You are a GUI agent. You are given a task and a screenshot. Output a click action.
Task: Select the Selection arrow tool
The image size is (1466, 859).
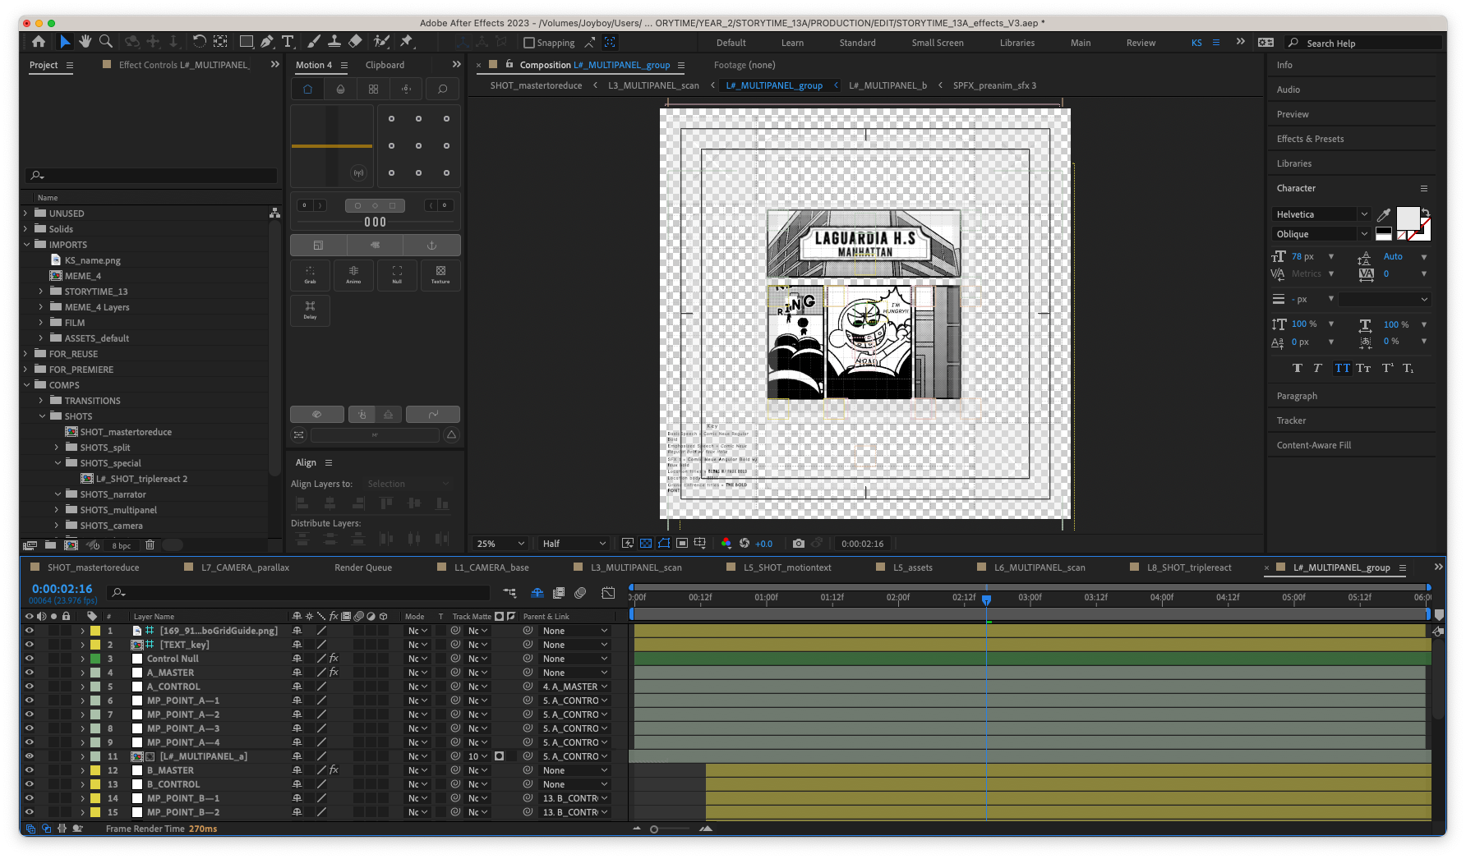[x=65, y=42]
